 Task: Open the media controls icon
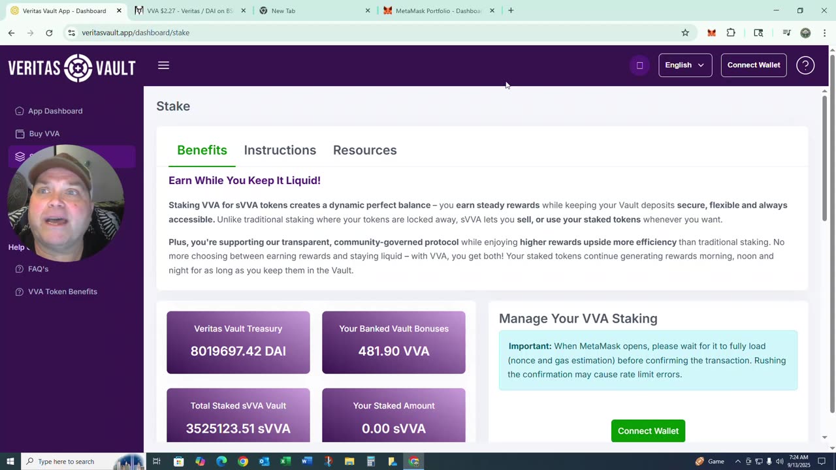click(x=786, y=33)
